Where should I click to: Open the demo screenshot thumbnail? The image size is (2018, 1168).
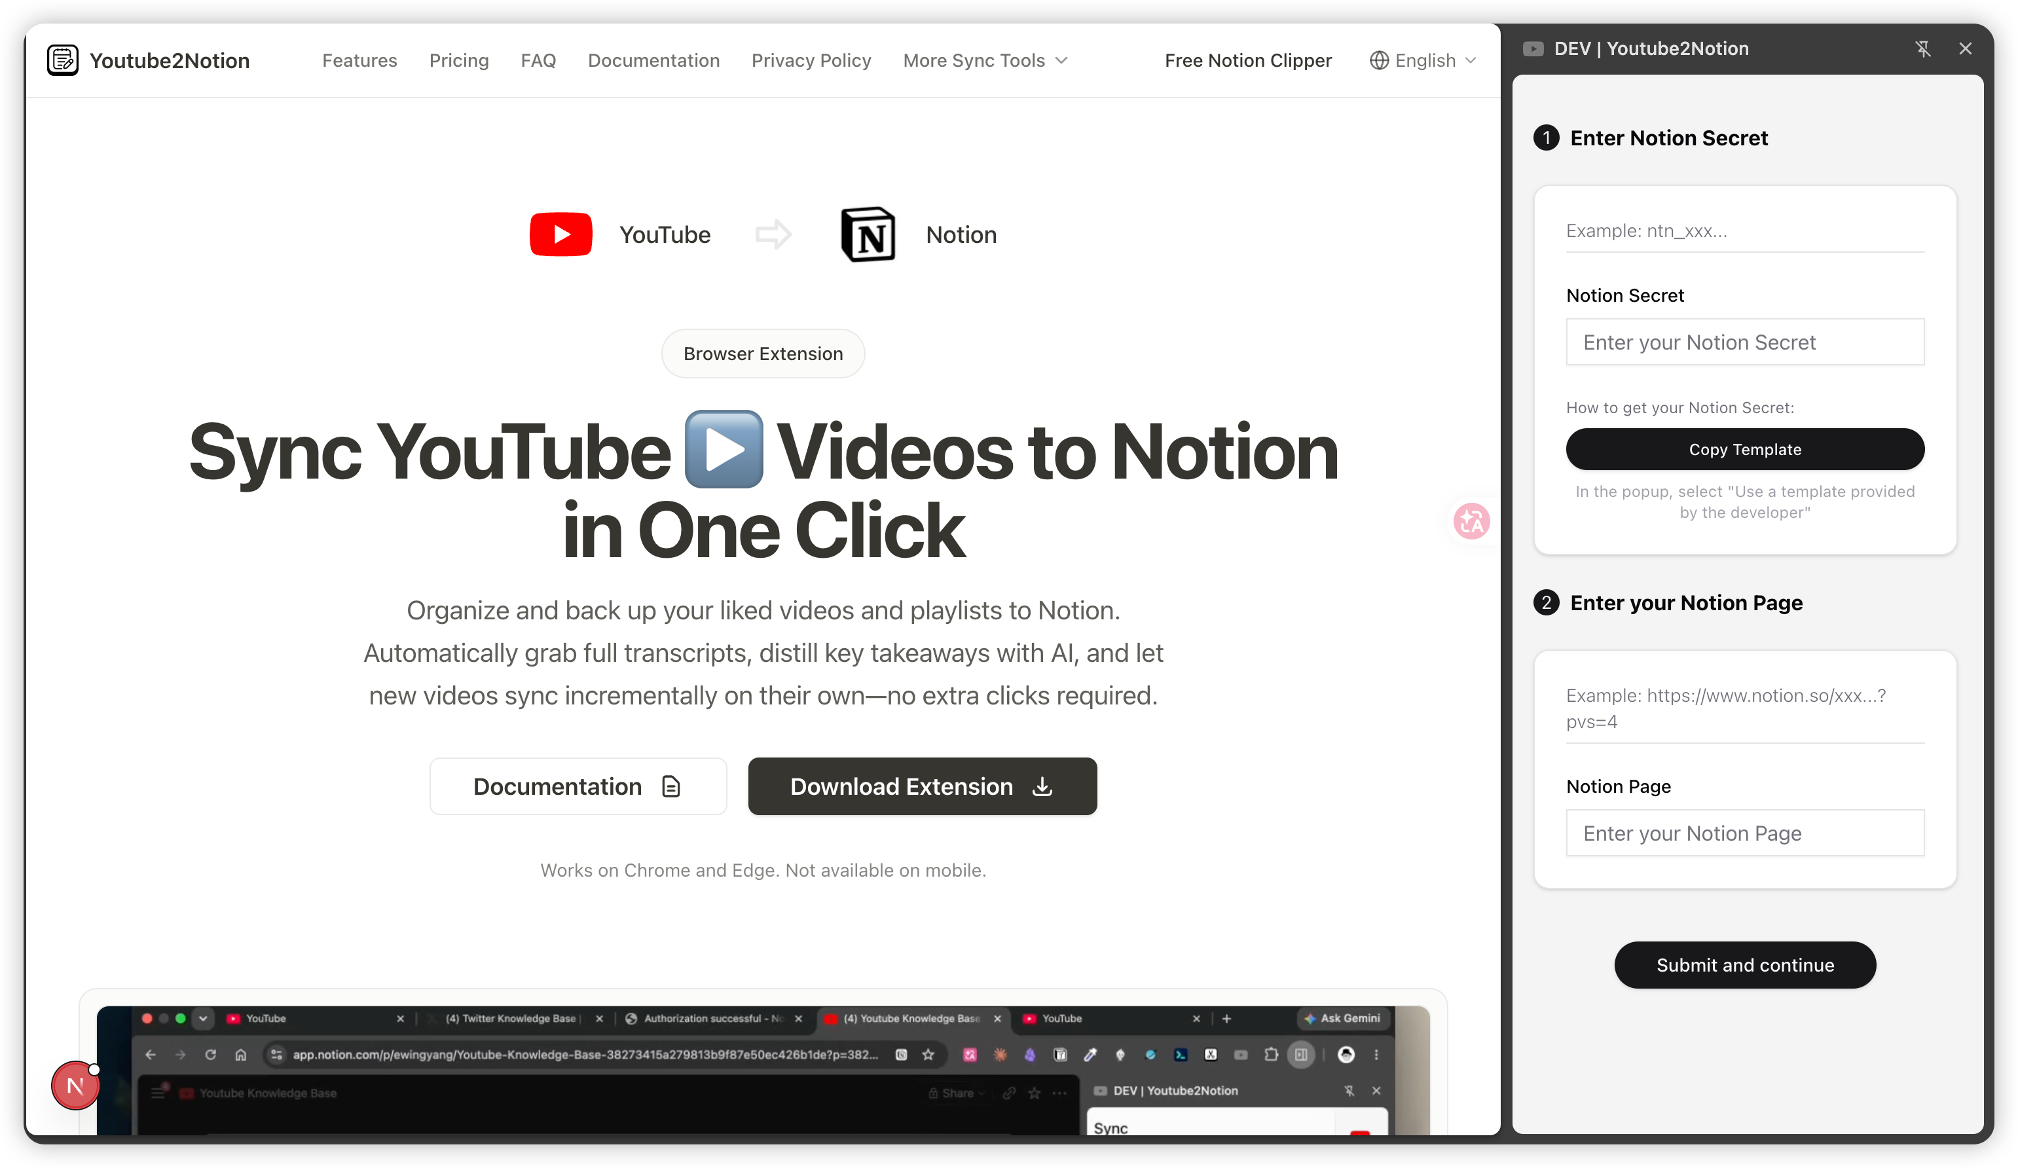[x=762, y=1070]
